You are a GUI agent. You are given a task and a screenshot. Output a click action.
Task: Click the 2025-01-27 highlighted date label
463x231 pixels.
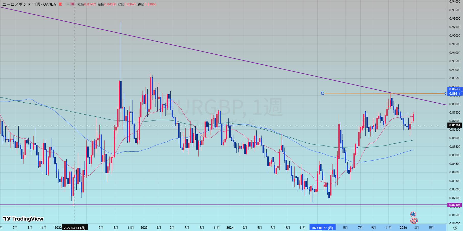point(322,228)
